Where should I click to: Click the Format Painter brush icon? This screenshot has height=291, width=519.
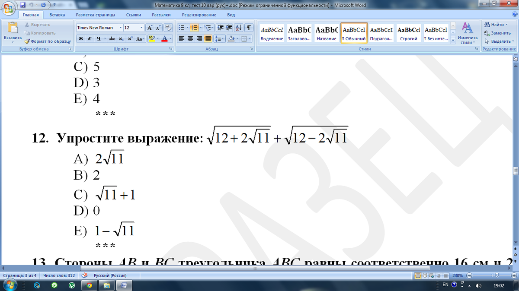click(27, 41)
